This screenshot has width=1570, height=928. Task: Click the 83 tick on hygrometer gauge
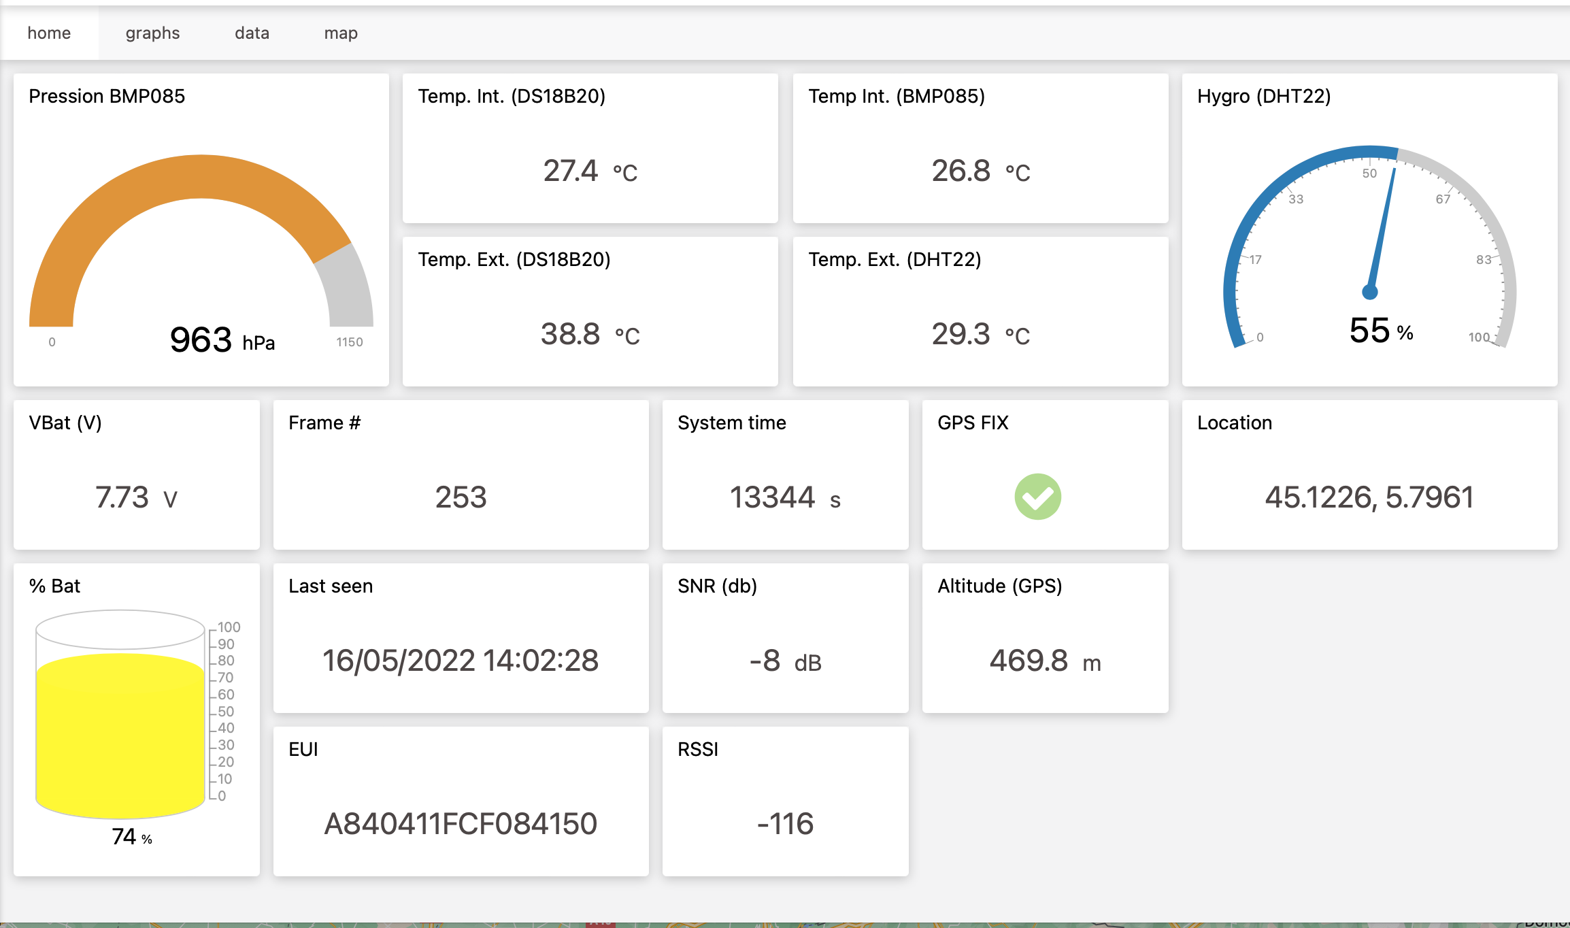point(1484,260)
